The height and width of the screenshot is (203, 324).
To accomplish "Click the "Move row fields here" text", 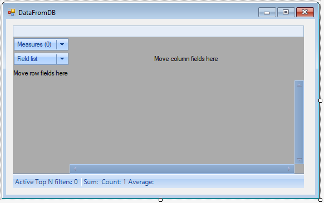I will tap(41, 73).
